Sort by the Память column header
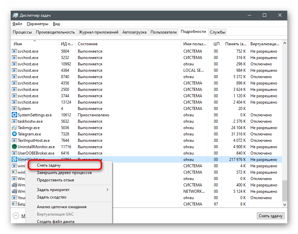 (236, 44)
